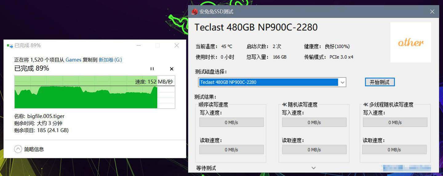Click the 4K多线程 读取速度 result field

pyautogui.click(x=394, y=150)
